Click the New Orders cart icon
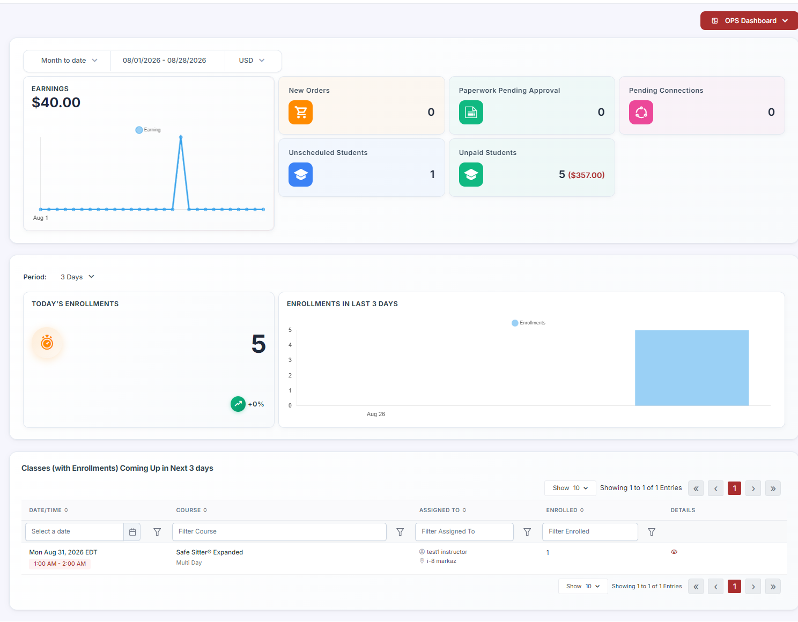The image size is (798, 622). point(300,113)
